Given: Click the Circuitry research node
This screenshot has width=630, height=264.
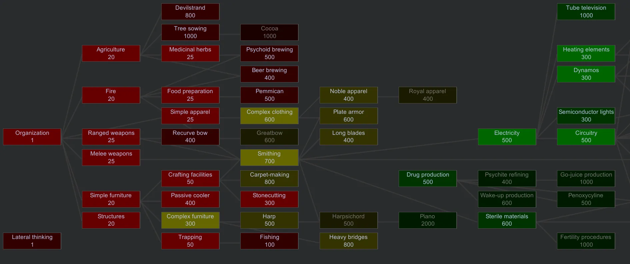Looking at the screenshot, I should point(586,137).
